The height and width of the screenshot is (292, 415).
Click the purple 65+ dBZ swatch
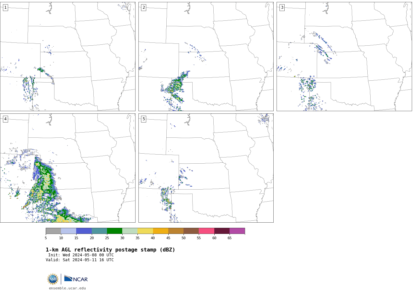[237, 231]
